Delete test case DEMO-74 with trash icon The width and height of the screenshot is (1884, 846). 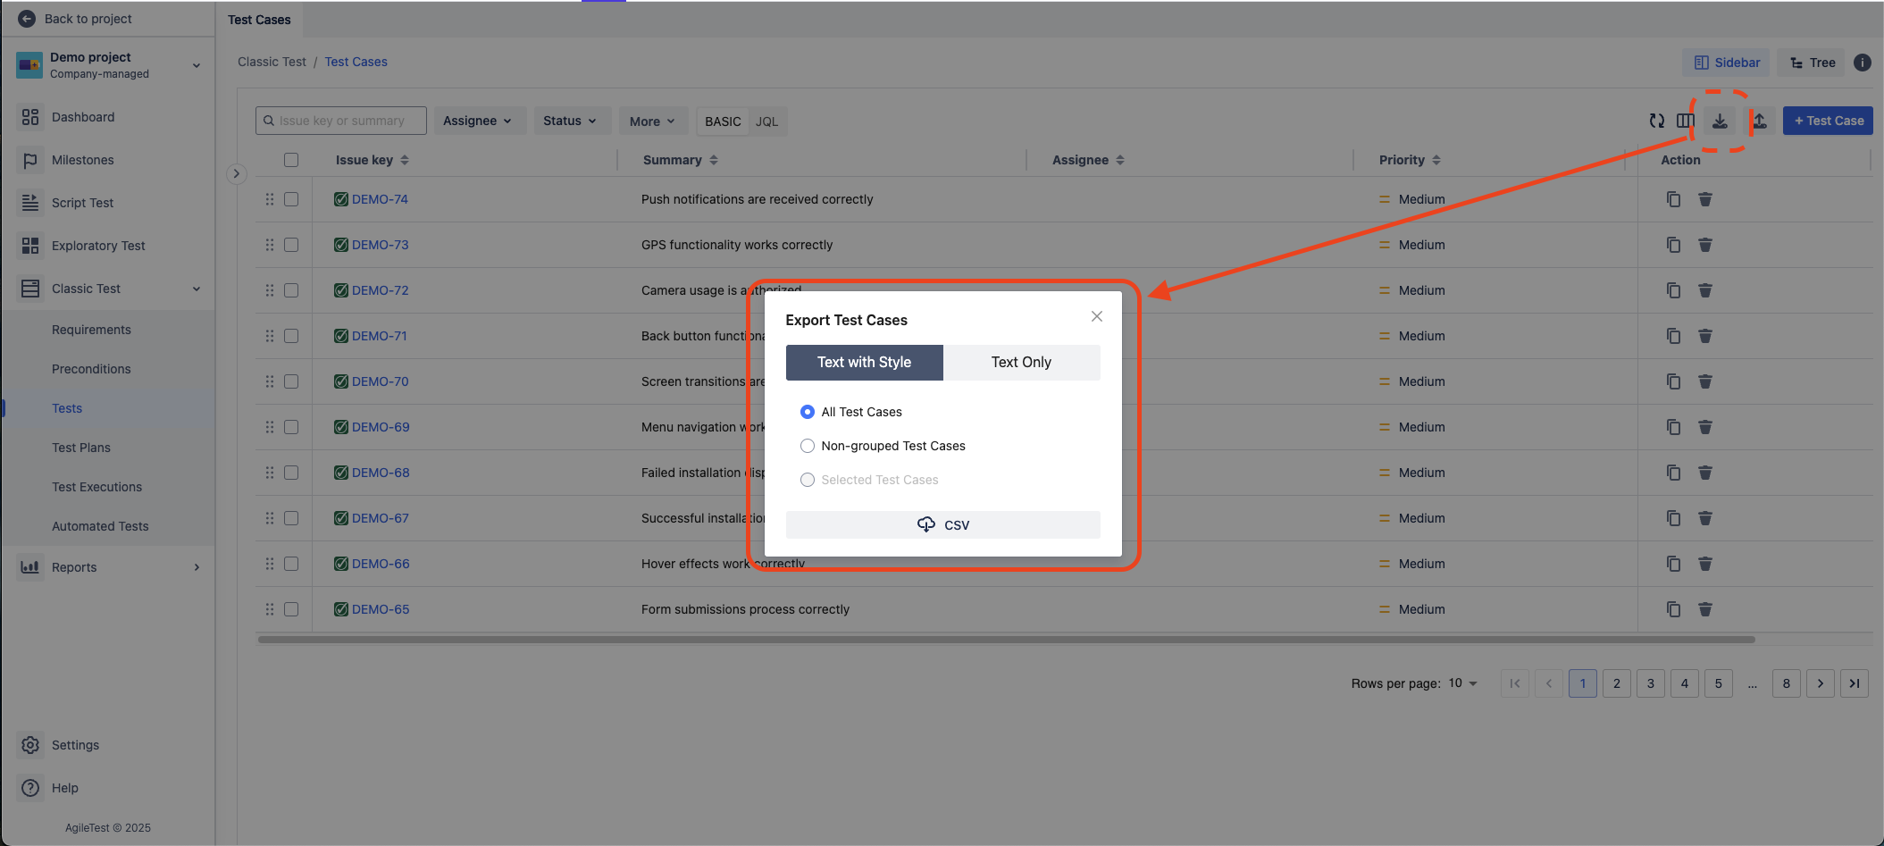pyautogui.click(x=1704, y=199)
